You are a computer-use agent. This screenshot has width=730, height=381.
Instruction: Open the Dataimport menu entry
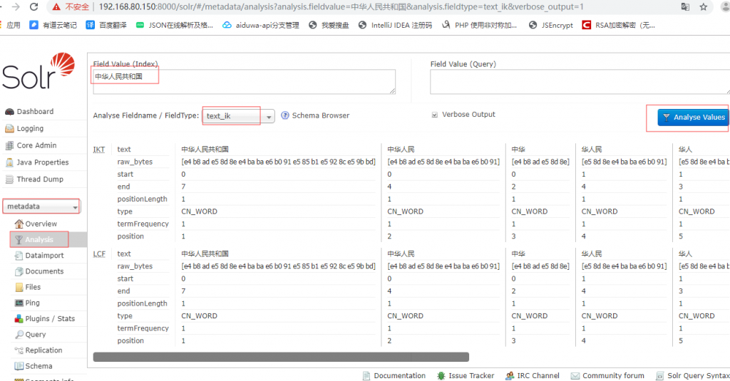click(44, 256)
